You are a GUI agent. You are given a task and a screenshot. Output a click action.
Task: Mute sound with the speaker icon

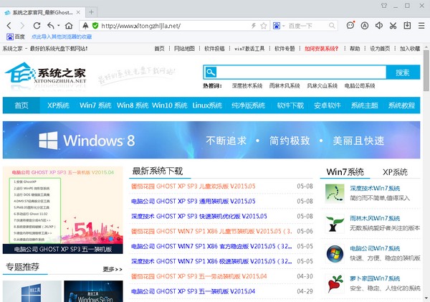coord(379,26)
